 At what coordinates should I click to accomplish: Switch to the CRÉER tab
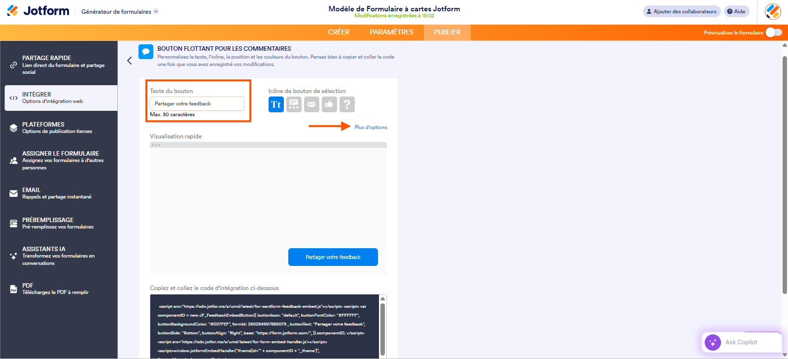[x=339, y=32]
